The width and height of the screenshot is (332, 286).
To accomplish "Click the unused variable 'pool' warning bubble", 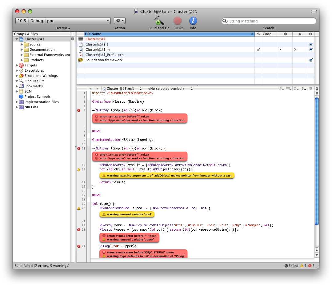I will 127,214.
